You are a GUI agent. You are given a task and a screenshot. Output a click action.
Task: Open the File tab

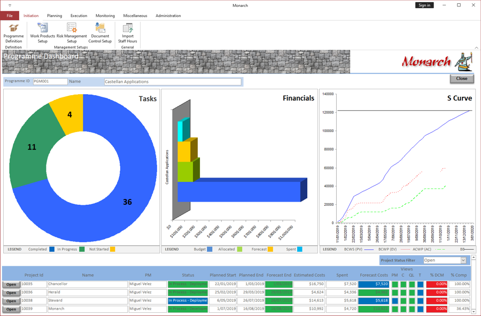coord(10,16)
